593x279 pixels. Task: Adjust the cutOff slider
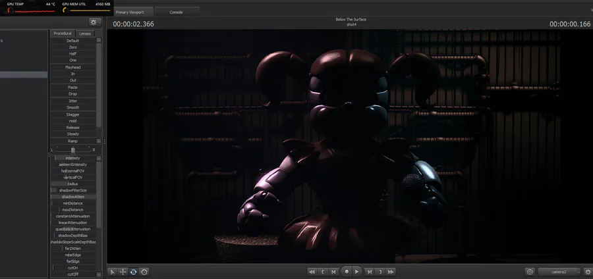[x=73, y=274]
